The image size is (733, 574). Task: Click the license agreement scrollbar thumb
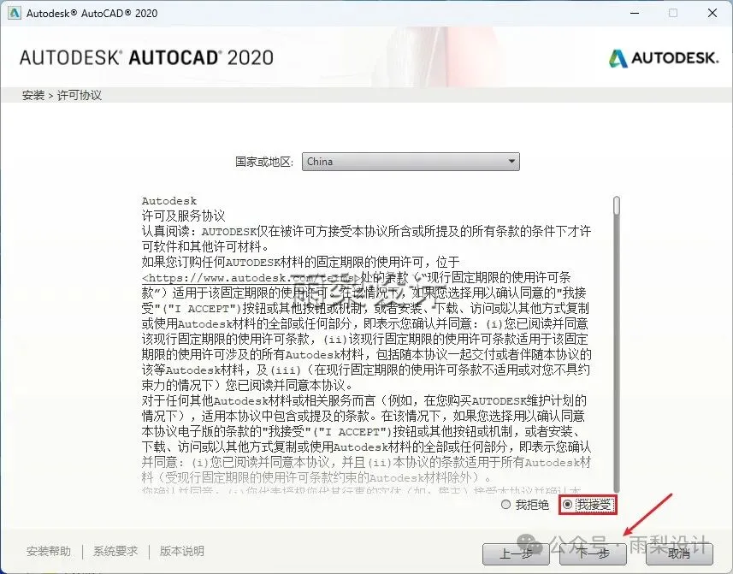(x=617, y=206)
